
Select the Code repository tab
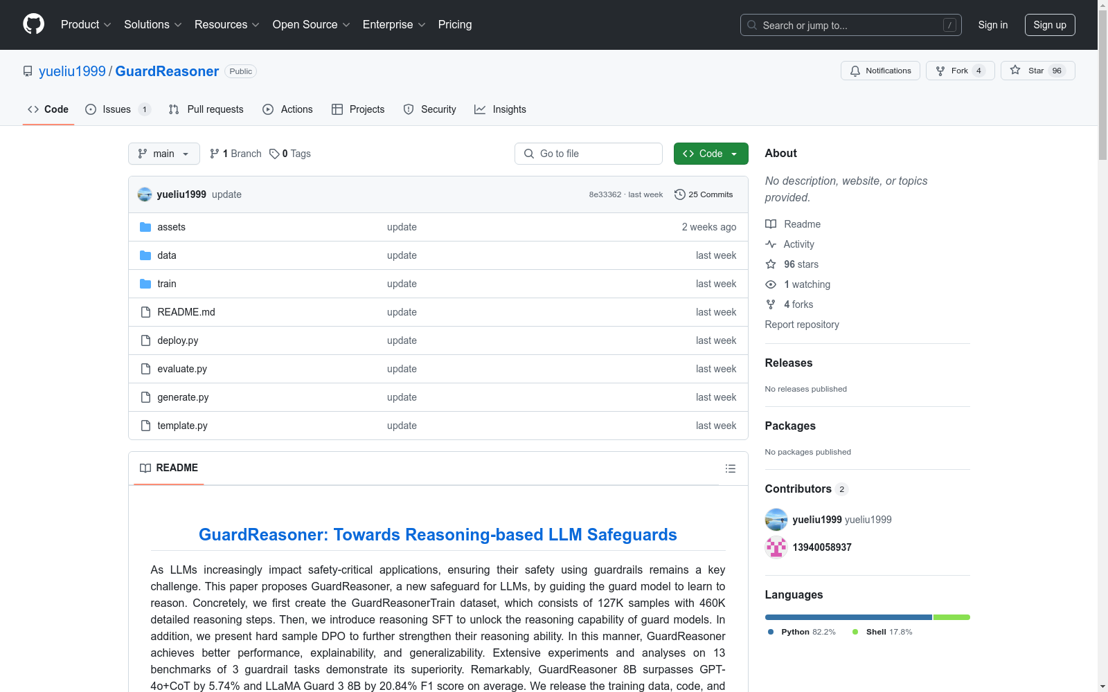coord(48,109)
